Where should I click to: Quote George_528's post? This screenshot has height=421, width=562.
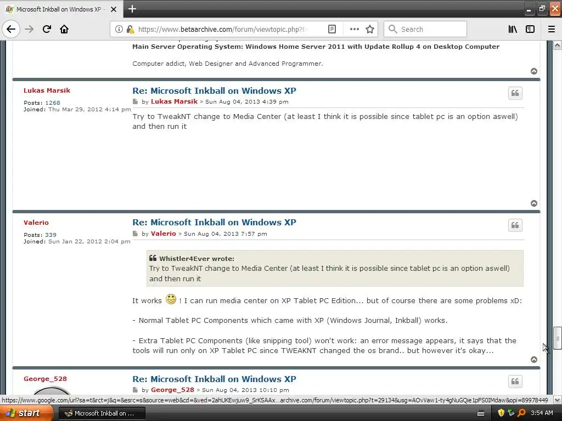[x=515, y=382]
